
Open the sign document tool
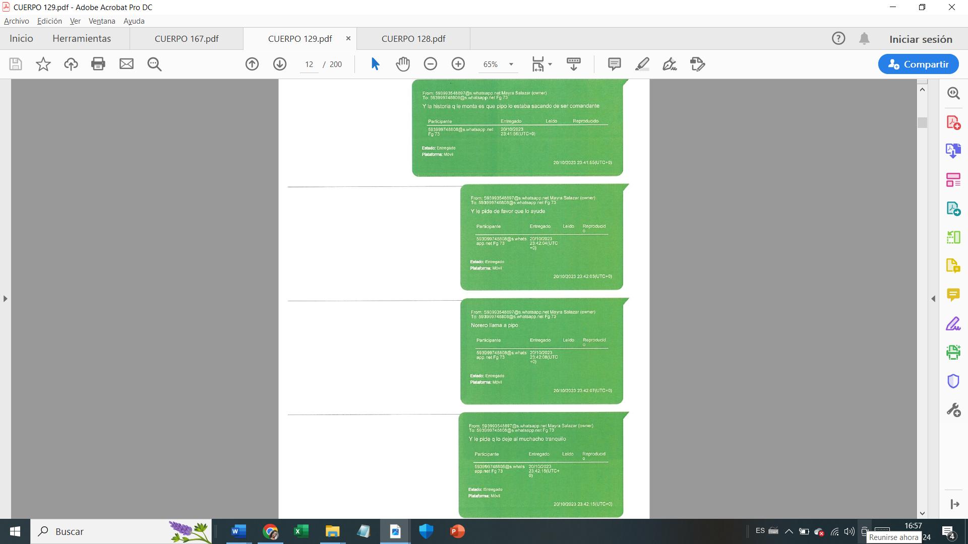pos(670,64)
